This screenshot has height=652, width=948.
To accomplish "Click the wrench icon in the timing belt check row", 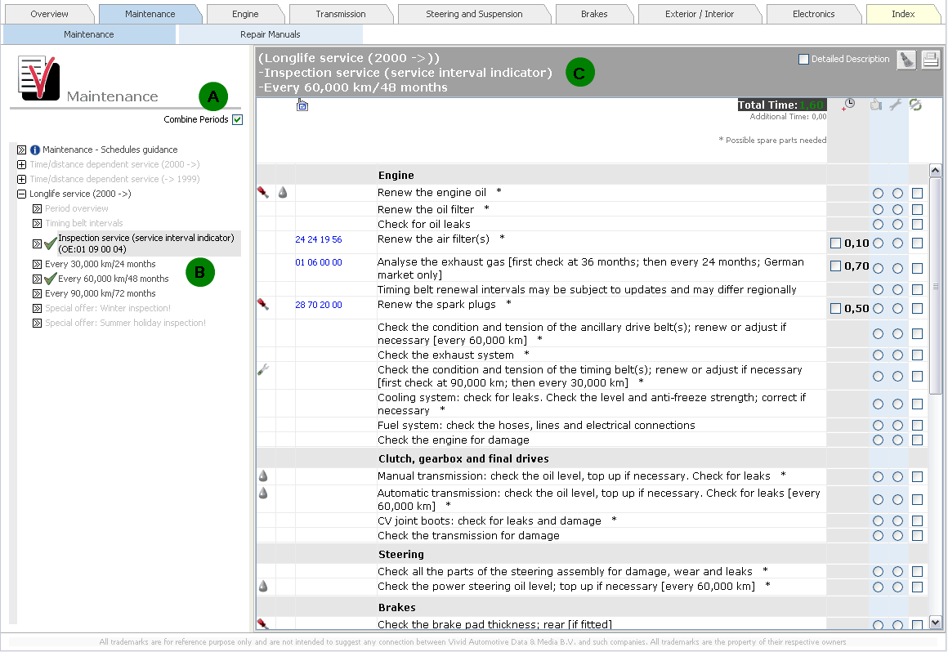I will (263, 369).
